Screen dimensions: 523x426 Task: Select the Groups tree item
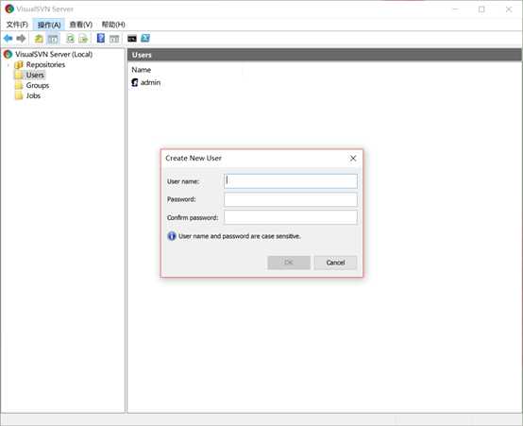point(38,85)
